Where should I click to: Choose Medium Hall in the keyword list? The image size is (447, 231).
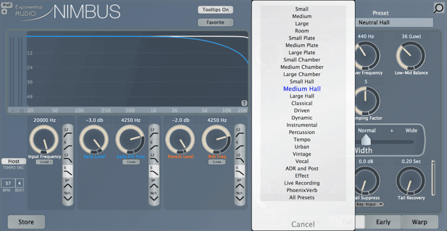[x=302, y=89]
